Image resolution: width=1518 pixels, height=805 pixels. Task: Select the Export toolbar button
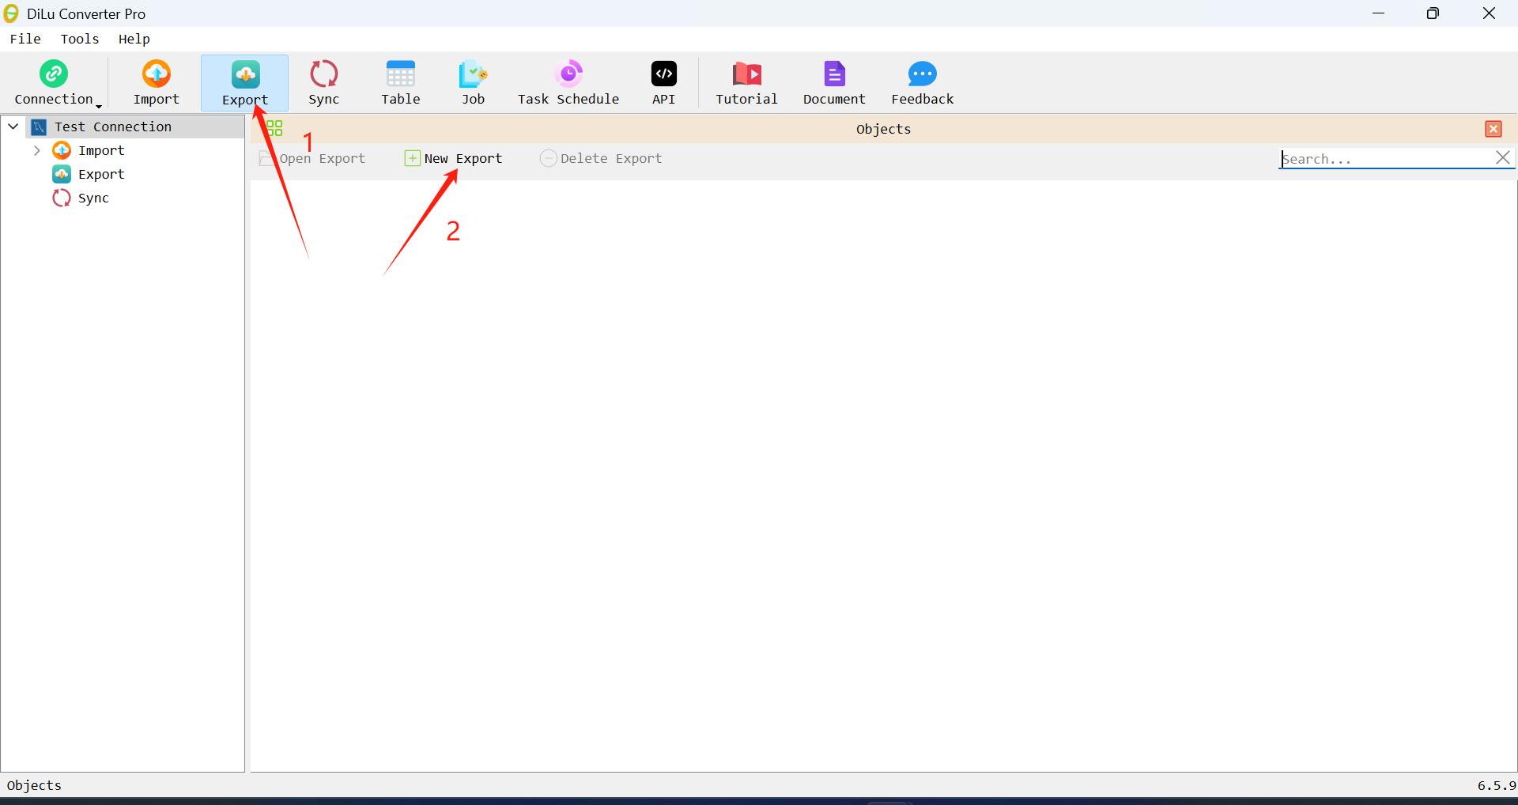[245, 82]
